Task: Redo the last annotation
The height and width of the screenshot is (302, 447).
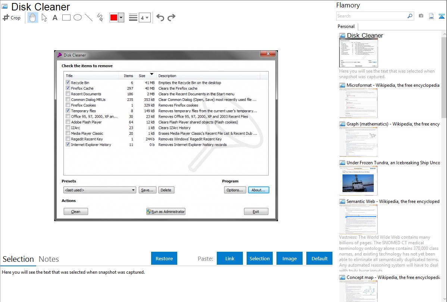Action: [x=171, y=18]
